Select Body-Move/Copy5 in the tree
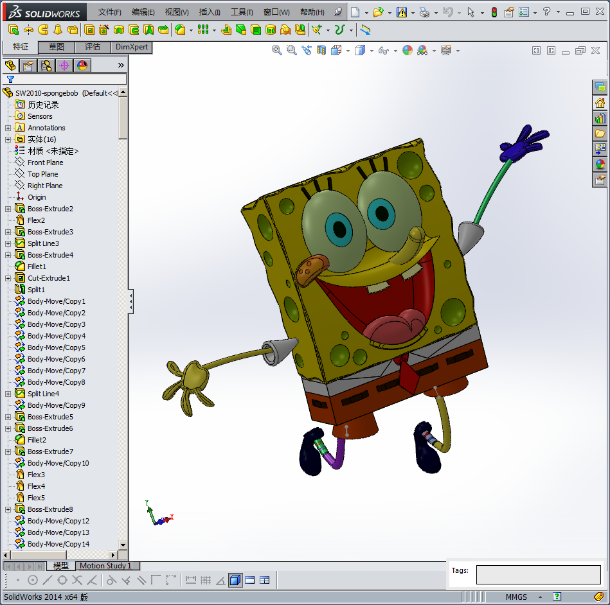The image size is (610, 605). point(57,347)
